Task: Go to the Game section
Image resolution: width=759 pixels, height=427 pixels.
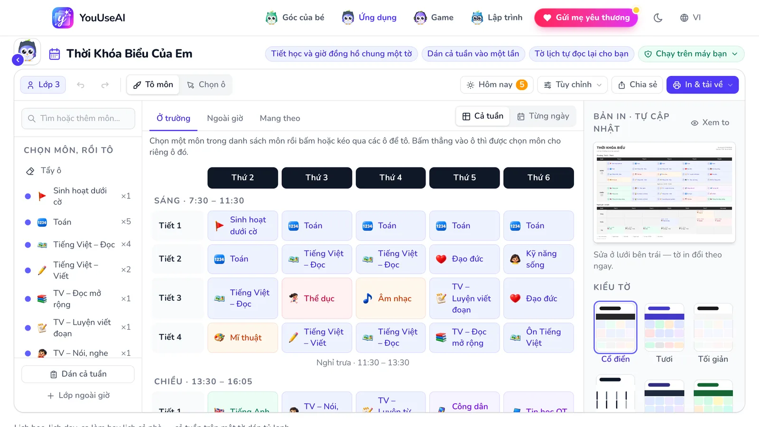Action: [434, 18]
